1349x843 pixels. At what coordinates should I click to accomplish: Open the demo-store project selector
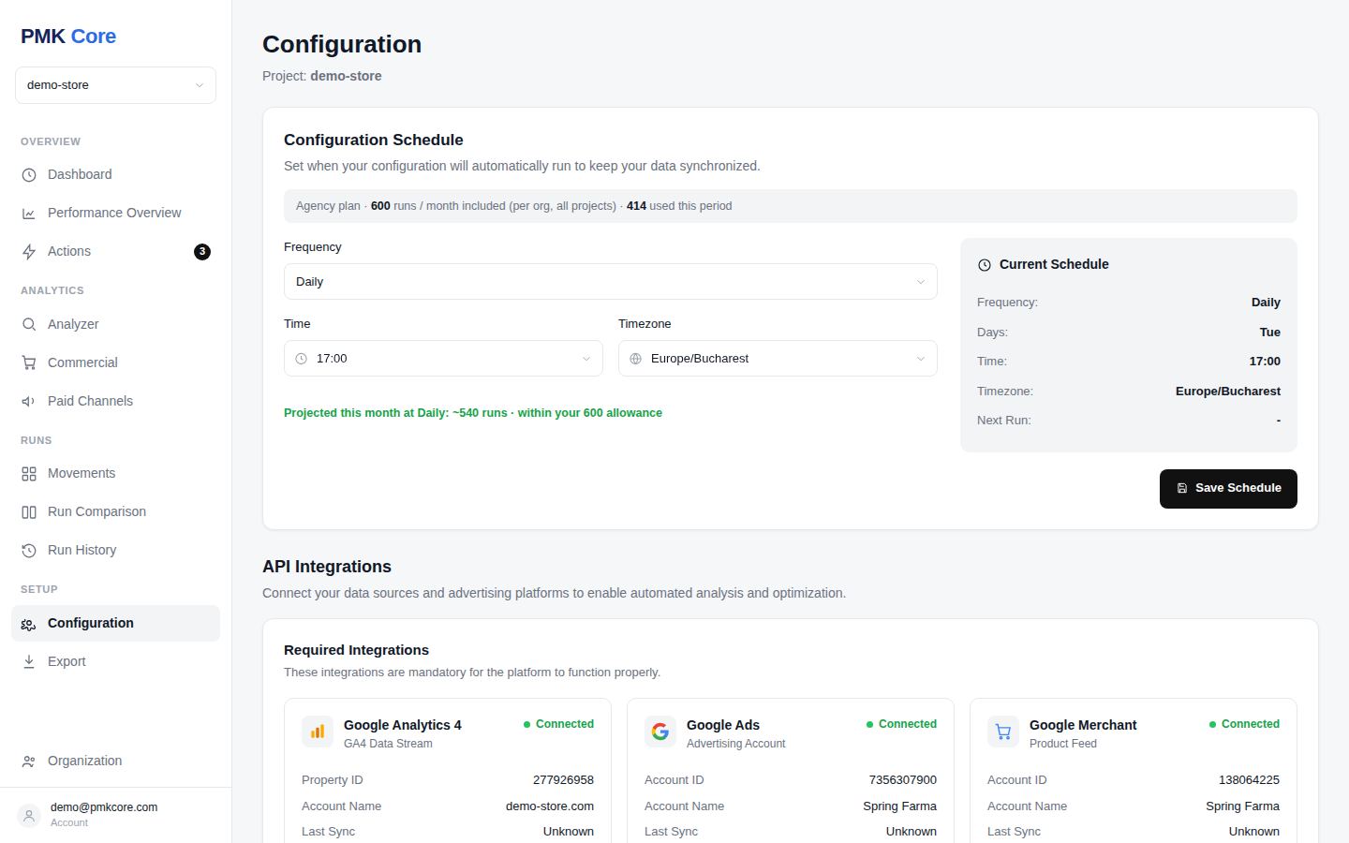[115, 85]
